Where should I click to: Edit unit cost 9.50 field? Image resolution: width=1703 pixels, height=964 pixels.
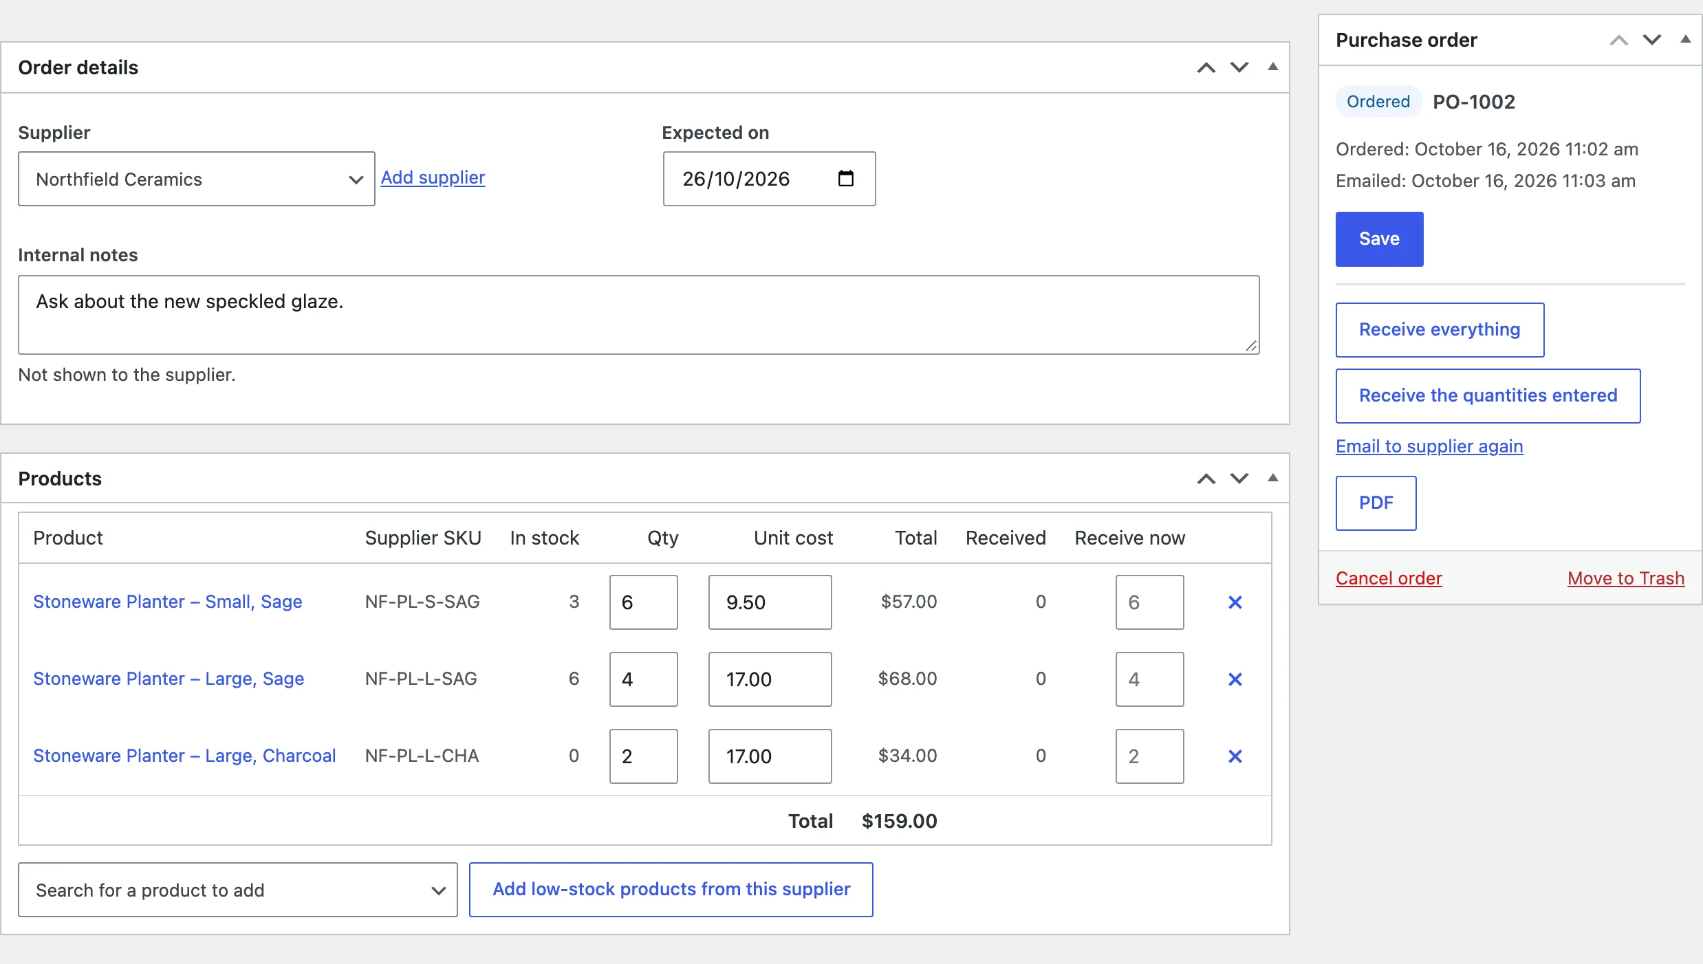pyautogui.click(x=770, y=602)
